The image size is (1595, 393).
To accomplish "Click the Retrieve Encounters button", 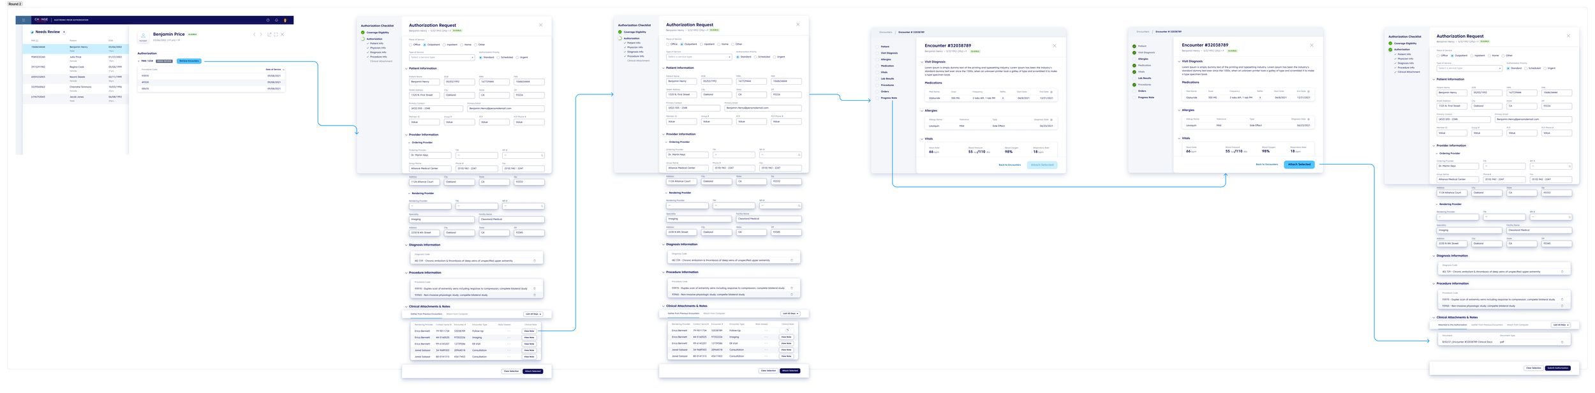I will (189, 61).
